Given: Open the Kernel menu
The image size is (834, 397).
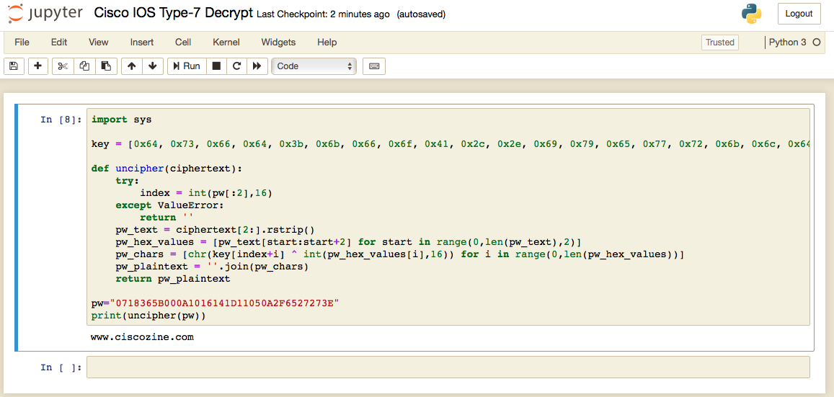Looking at the screenshot, I should click(x=226, y=42).
